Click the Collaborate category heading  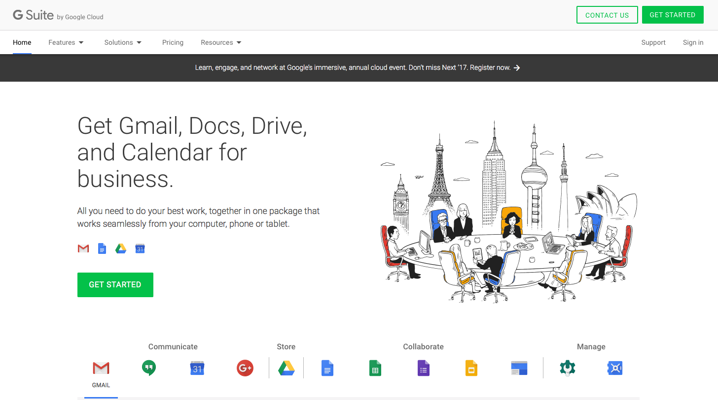point(423,346)
